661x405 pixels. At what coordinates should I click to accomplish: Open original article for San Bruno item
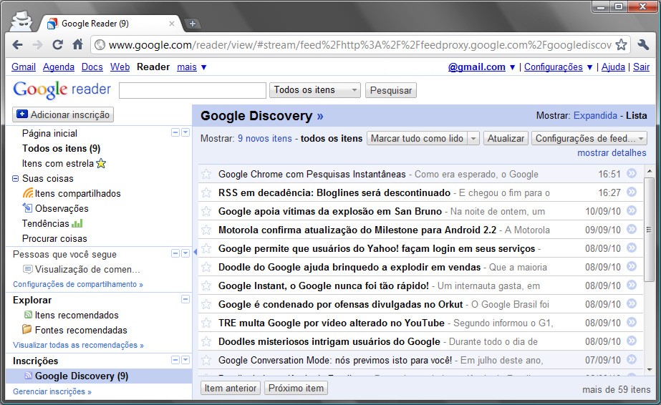click(x=632, y=210)
